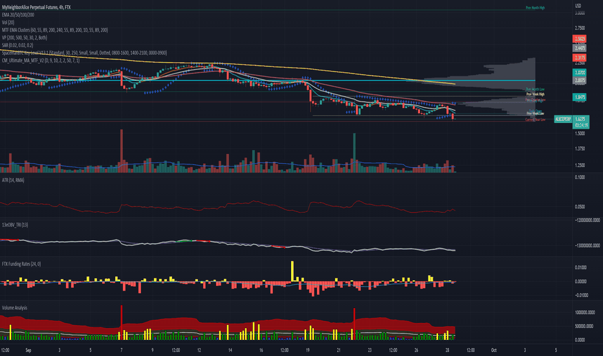This screenshot has height=356, width=603.
Task: Select the VP (200, 500, 50, 30, 2, Both) legend
Action: tap(25, 38)
